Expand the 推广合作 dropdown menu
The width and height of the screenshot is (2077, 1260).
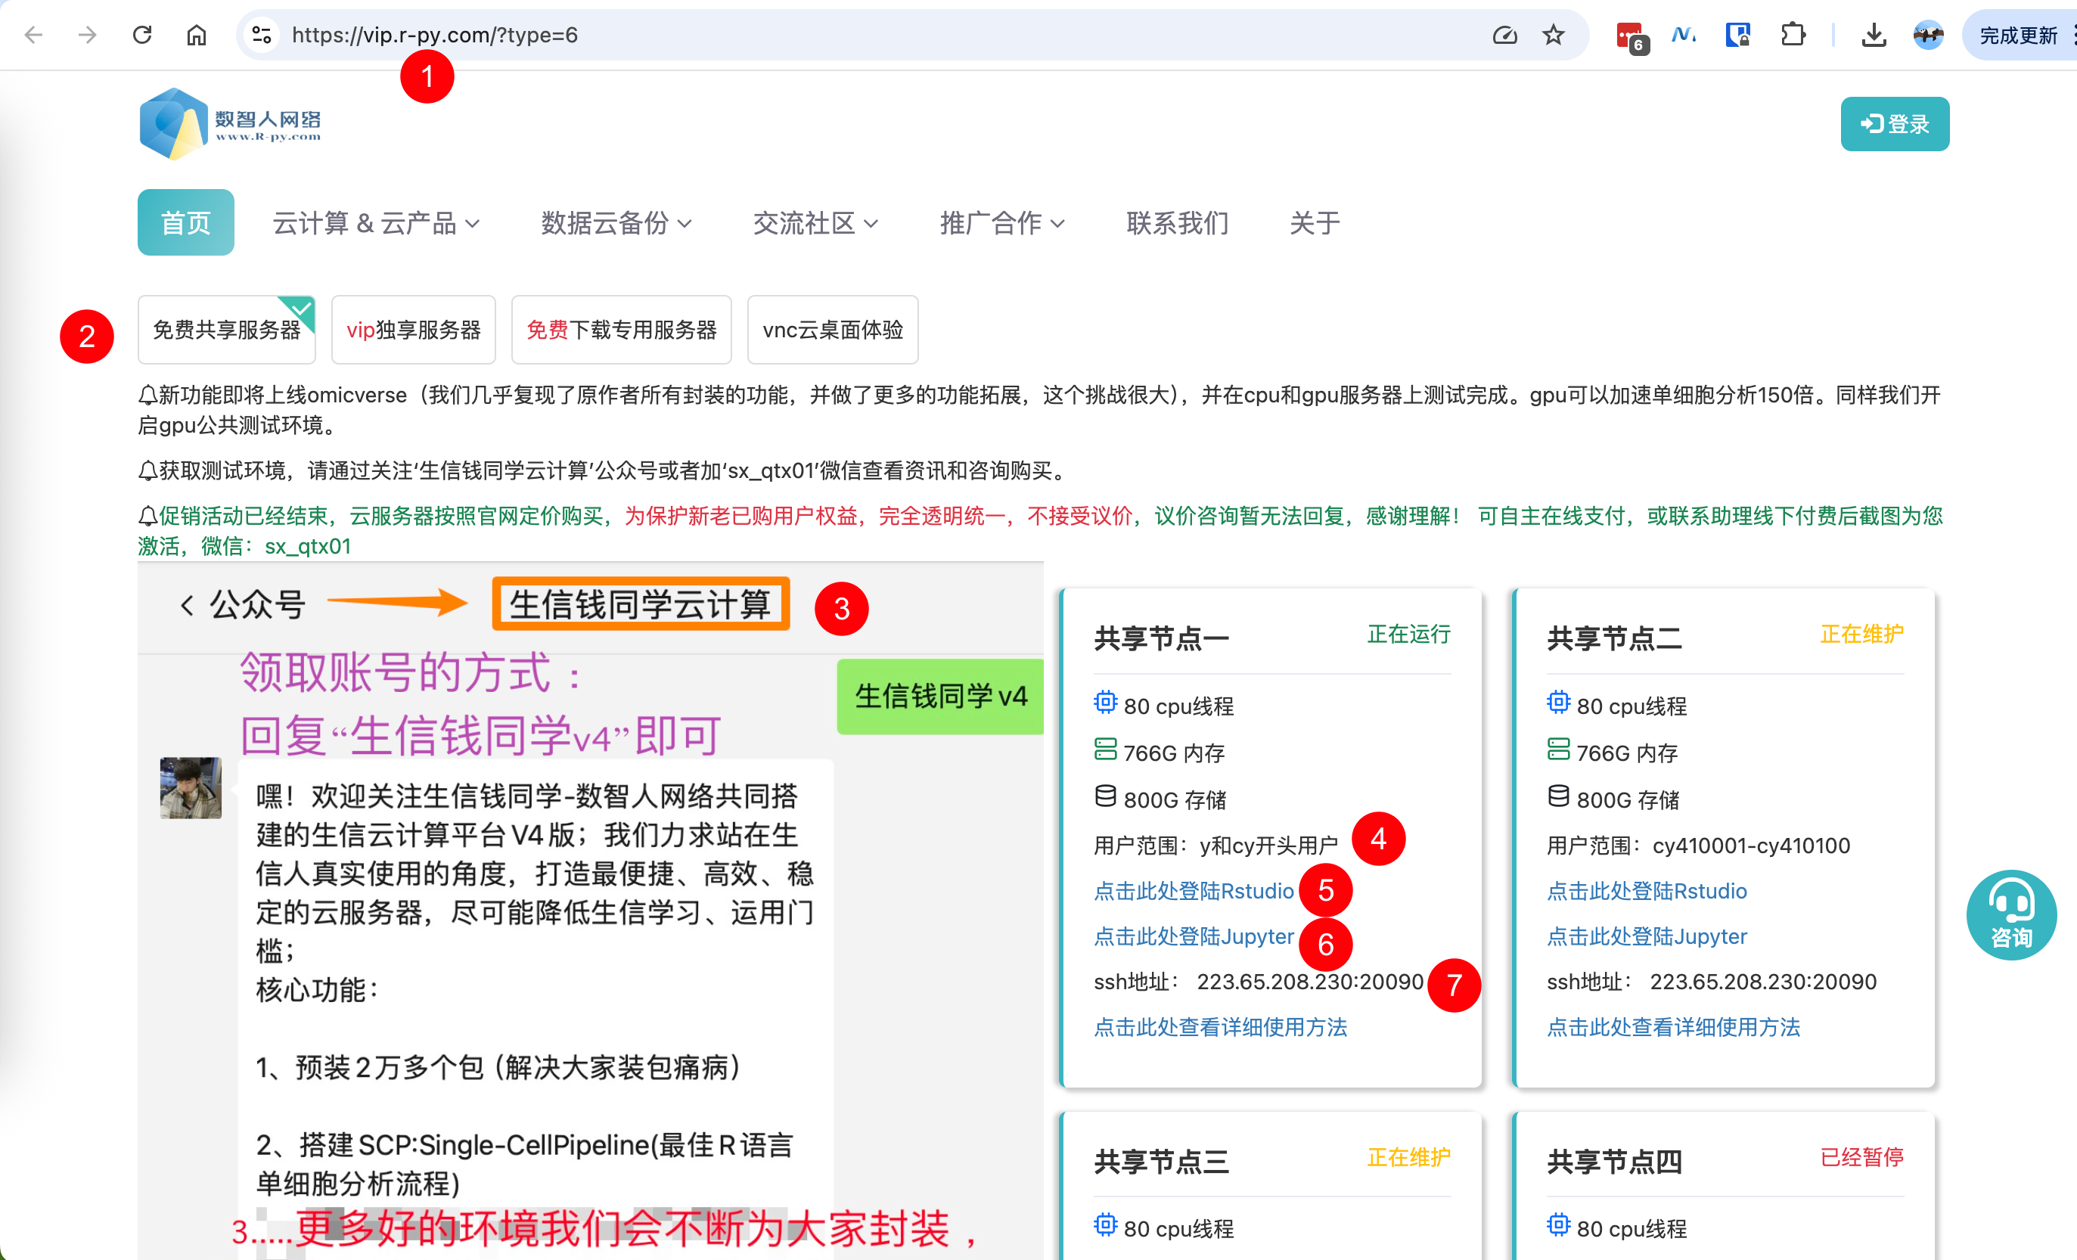[x=1001, y=223]
